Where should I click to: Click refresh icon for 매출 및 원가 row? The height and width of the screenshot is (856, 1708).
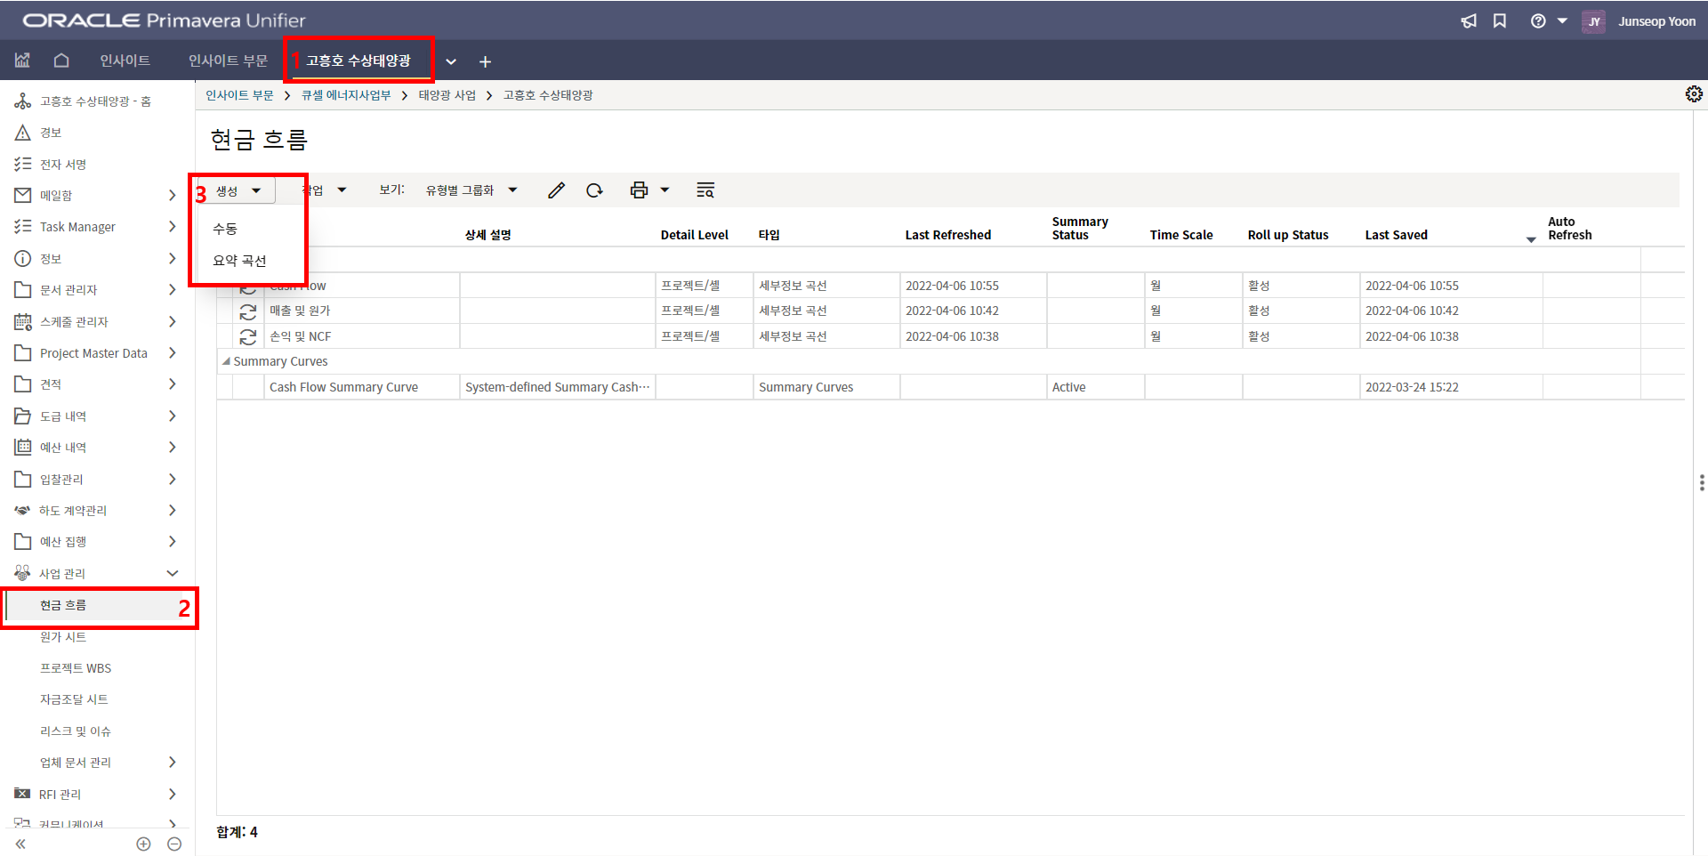[x=248, y=311]
